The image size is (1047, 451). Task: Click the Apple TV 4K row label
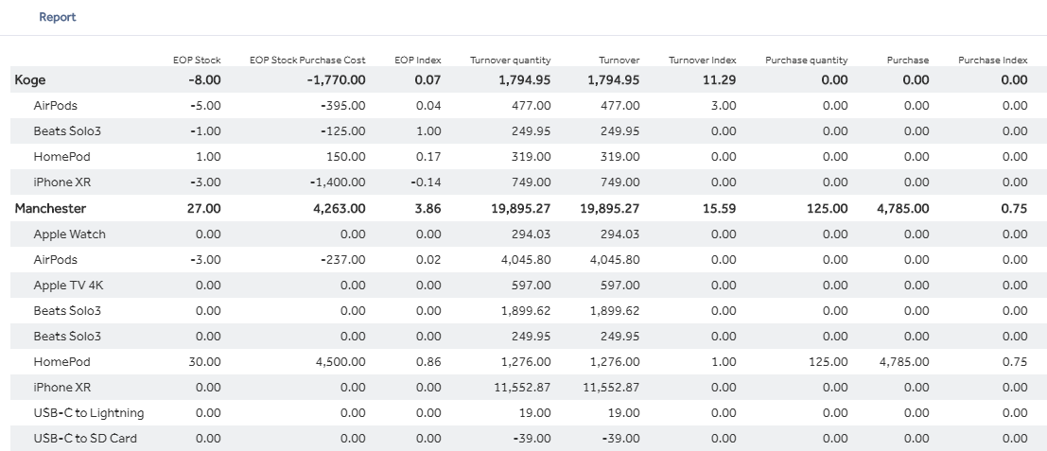tap(68, 286)
